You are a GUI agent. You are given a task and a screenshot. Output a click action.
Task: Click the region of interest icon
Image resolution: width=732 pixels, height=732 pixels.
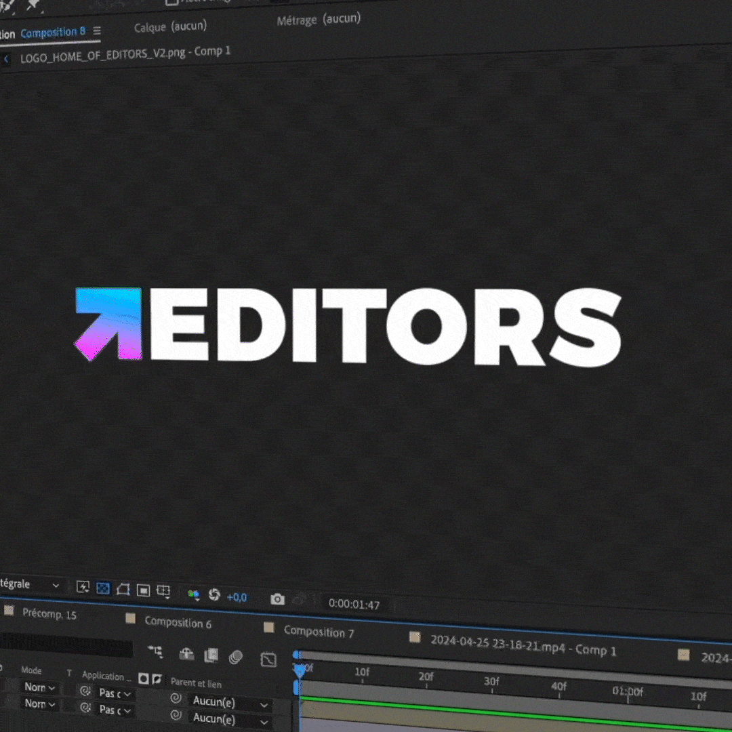click(143, 590)
